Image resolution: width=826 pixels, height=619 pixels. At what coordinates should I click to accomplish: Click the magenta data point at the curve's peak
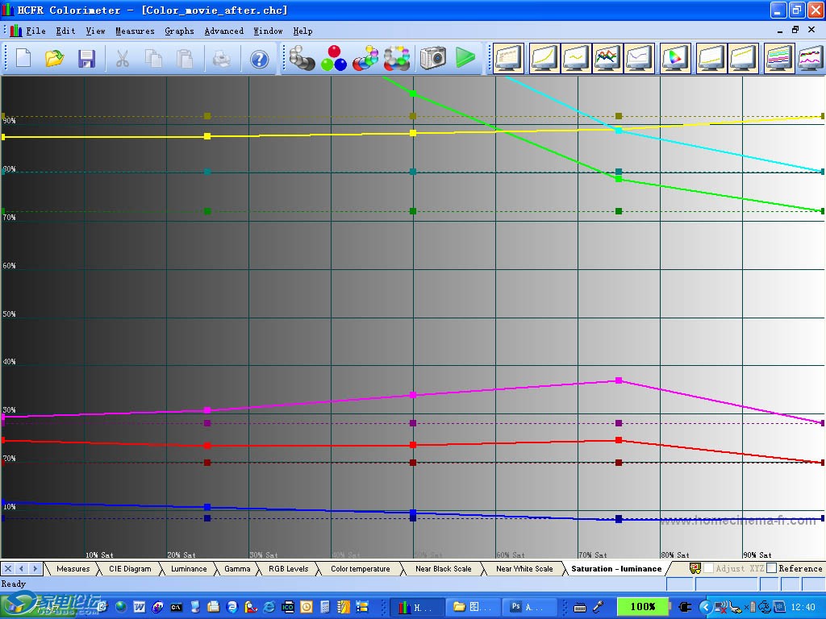click(x=619, y=380)
